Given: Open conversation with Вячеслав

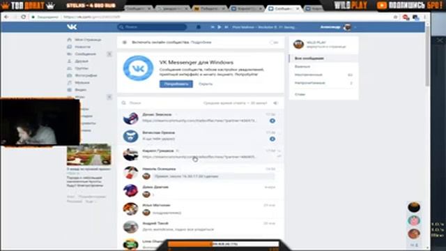Looking at the screenshot, I should click(201, 136).
